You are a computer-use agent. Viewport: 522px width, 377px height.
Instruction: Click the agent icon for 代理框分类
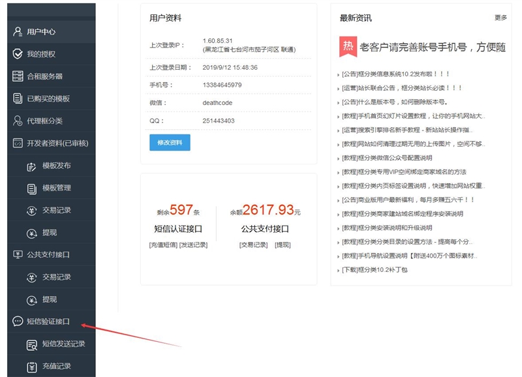[18, 121]
